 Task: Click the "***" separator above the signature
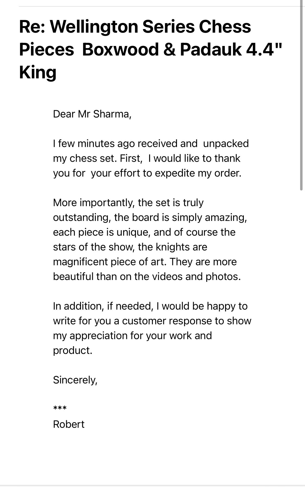coord(60,408)
